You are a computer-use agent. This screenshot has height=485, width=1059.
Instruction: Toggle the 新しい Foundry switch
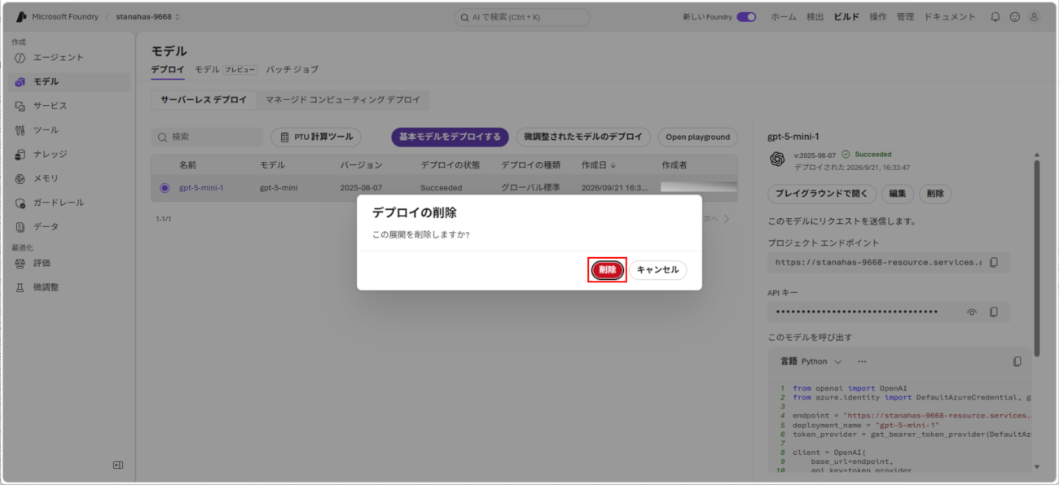746,16
